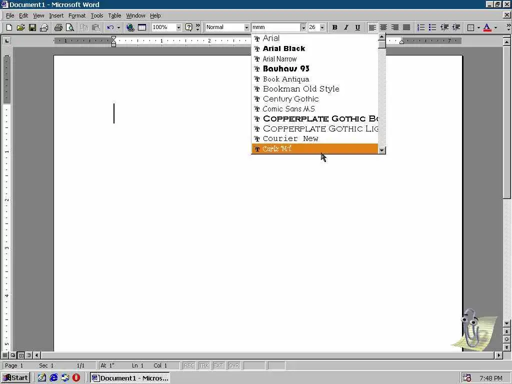Image resolution: width=512 pixels, height=384 pixels.
Task: Open the Table menu
Action: (114, 15)
